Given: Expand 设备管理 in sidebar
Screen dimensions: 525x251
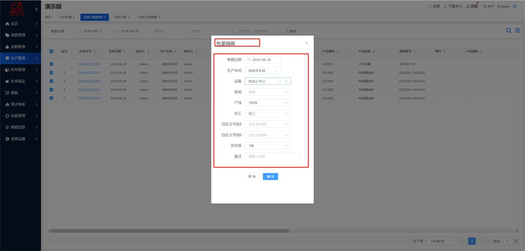Looking at the screenshot, I should (20, 116).
